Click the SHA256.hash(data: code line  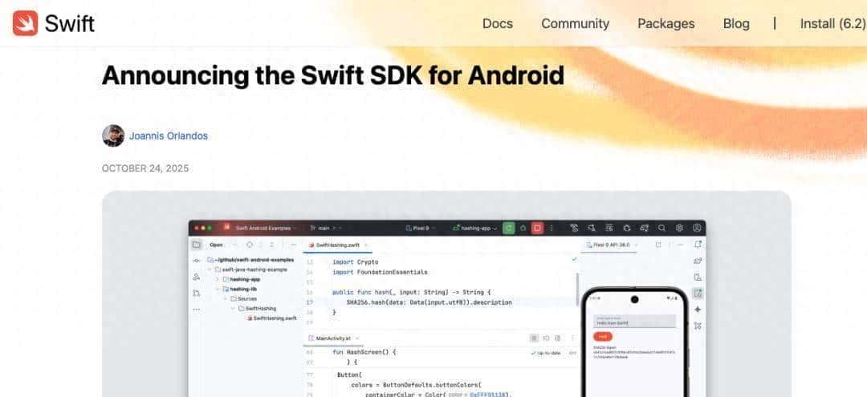tap(429, 302)
